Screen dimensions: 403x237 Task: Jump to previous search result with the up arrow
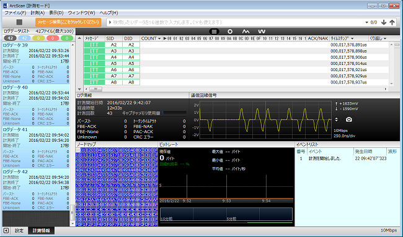pos(392,22)
